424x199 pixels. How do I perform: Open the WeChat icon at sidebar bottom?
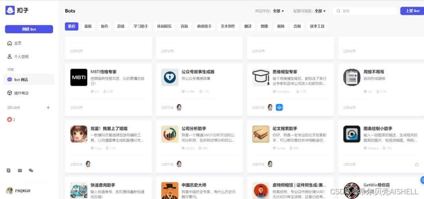[31, 171]
